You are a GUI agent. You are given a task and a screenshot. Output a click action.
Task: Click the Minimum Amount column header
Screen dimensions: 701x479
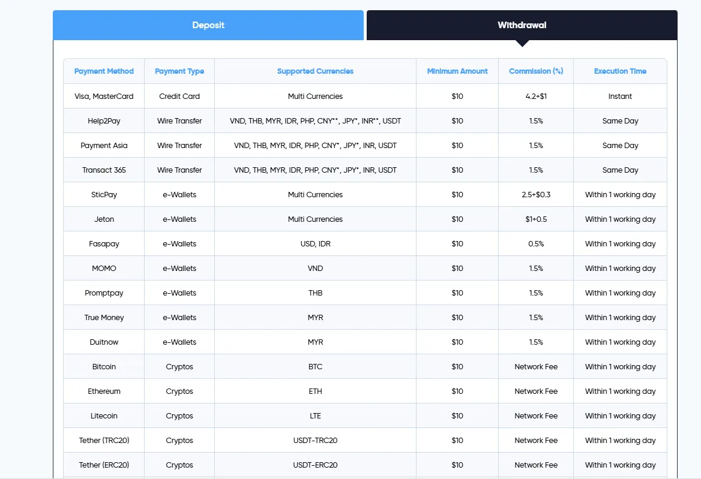457,71
